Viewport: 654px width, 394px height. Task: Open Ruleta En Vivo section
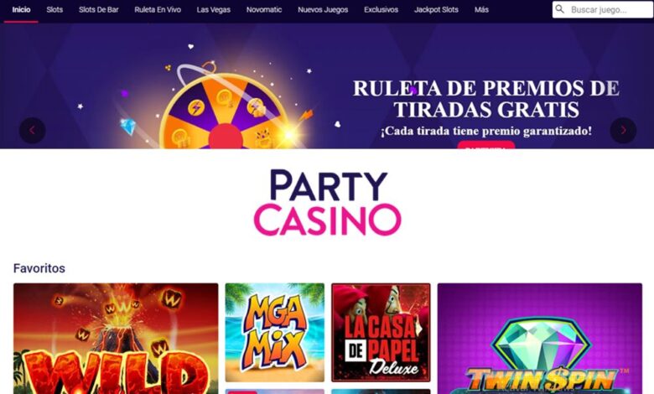[x=158, y=9]
